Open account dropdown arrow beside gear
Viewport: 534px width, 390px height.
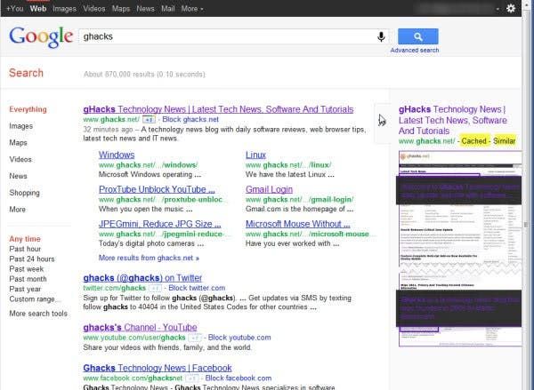[498, 9]
